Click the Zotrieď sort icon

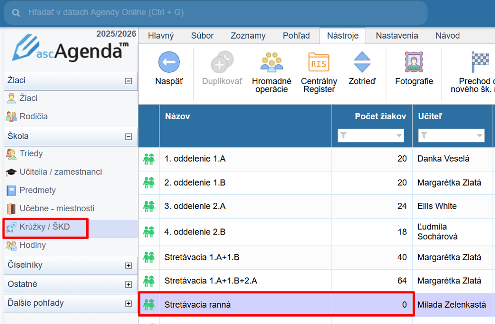click(362, 62)
